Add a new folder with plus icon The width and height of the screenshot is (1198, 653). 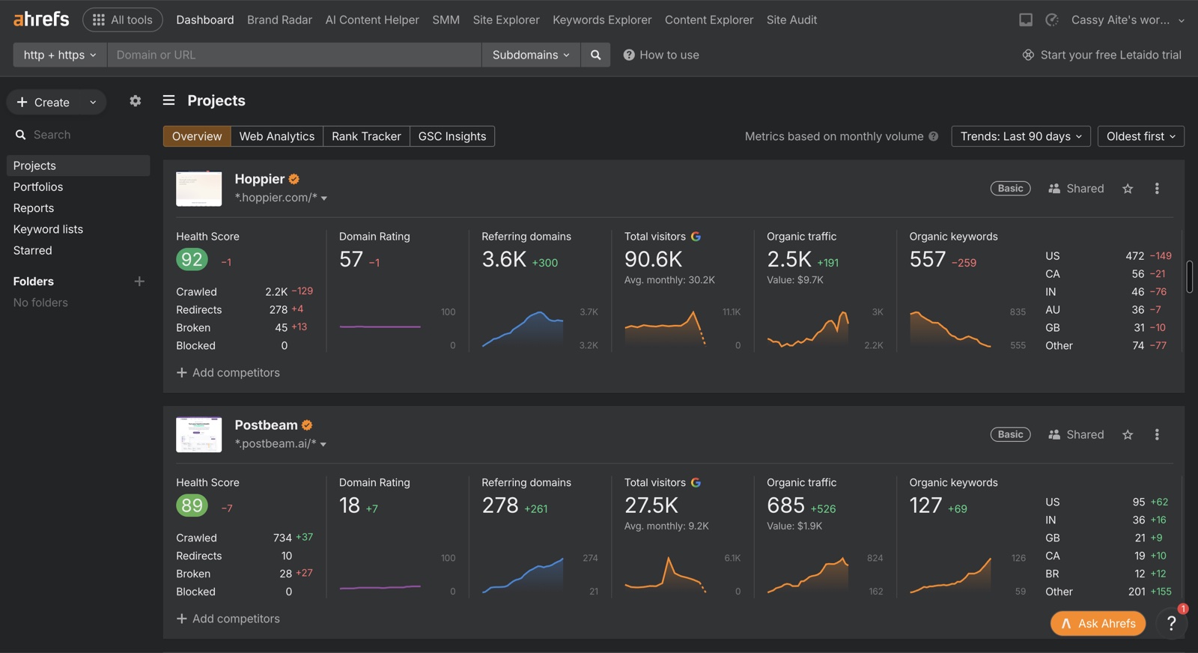pos(139,282)
